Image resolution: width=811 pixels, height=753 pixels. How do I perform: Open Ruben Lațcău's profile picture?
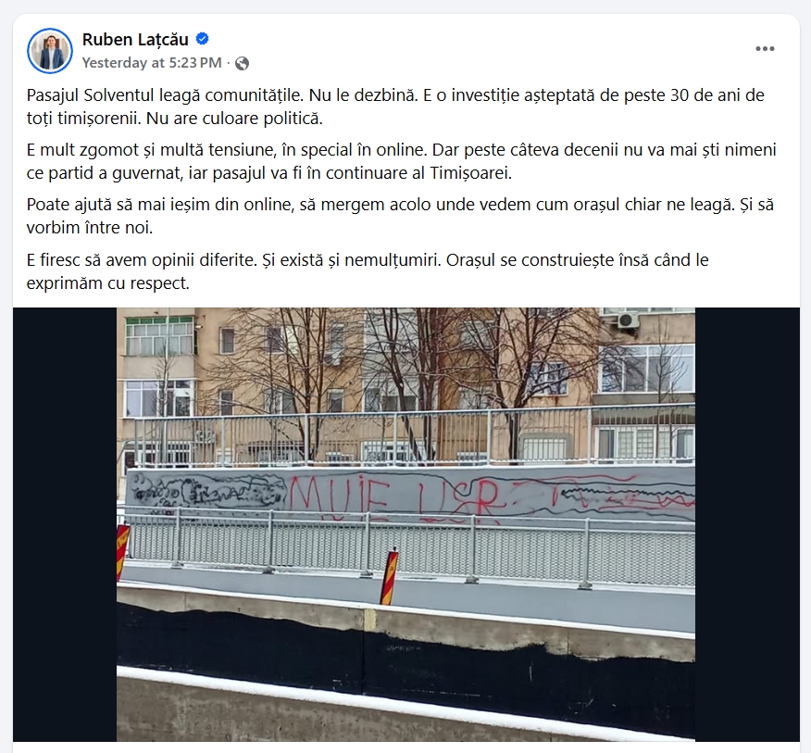[50, 51]
